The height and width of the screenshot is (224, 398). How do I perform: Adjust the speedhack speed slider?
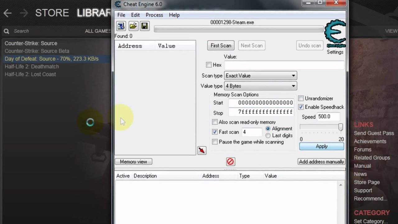click(x=340, y=127)
